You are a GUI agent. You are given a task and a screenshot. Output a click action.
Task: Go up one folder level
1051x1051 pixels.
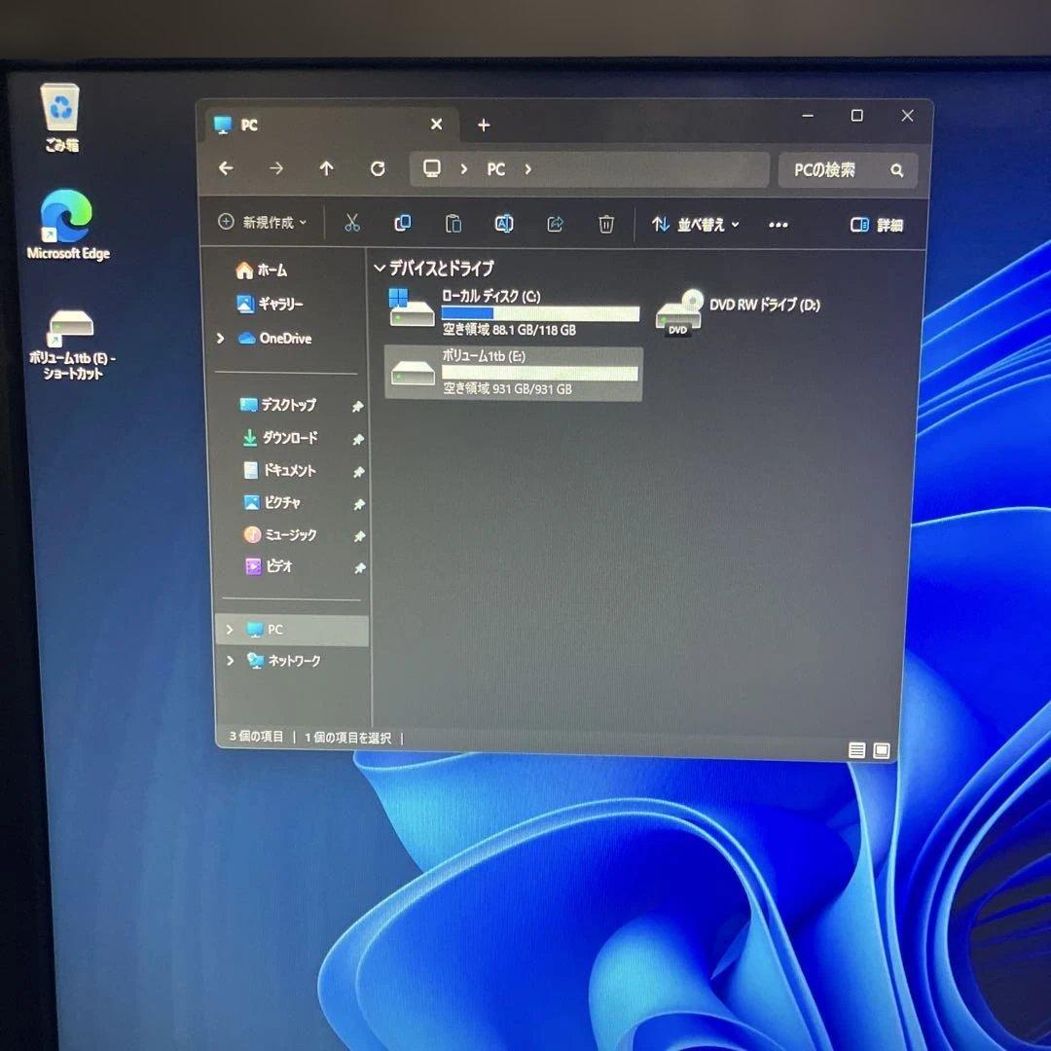pyautogui.click(x=327, y=168)
